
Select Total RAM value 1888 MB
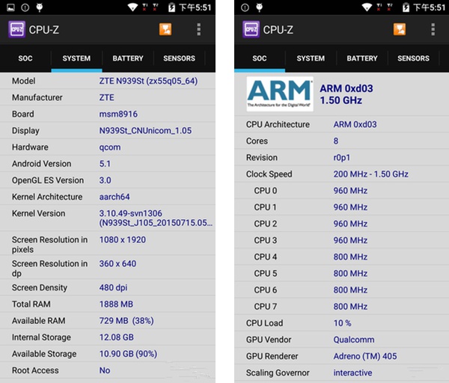pos(116,304)
